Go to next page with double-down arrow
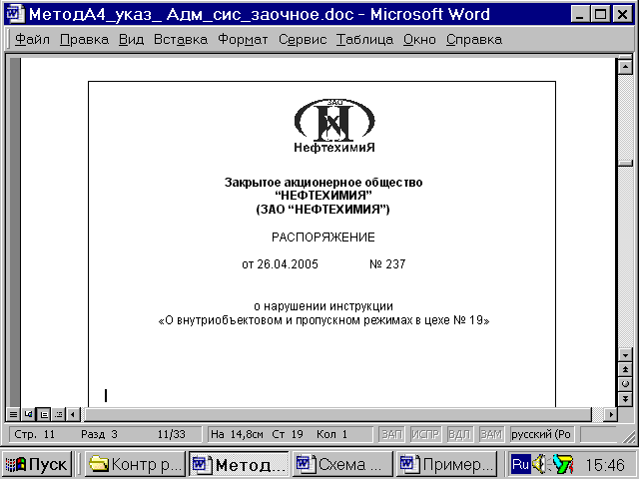639x479 pixels. click(x=625, y=399)
